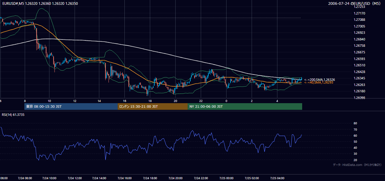This screenshot has height=181, width=385.
Task: Click hour label 14 below the price chart
Action: pos(100,101)
